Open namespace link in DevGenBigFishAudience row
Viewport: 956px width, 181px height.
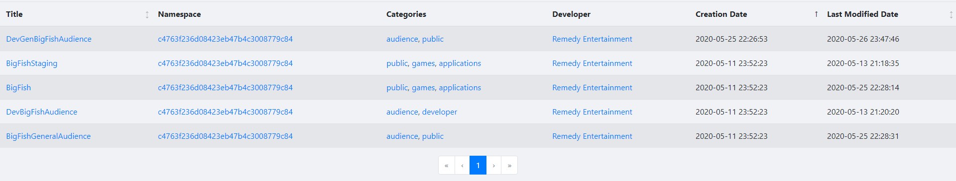(225, 39)
